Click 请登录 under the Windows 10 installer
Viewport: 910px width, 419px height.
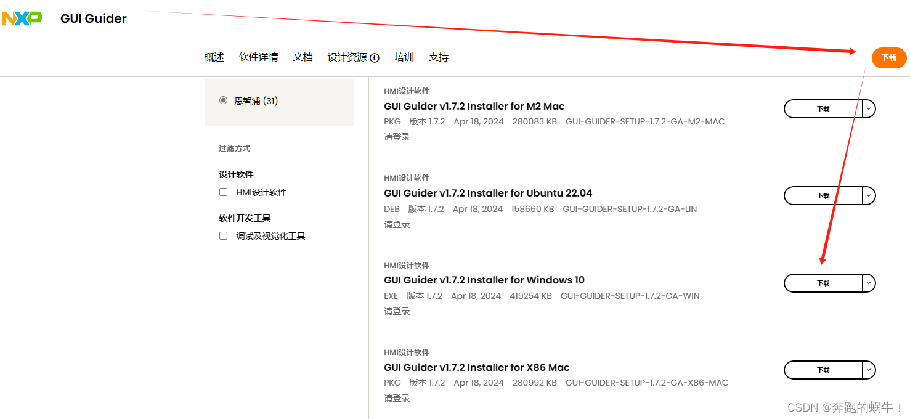click(397, 311)
